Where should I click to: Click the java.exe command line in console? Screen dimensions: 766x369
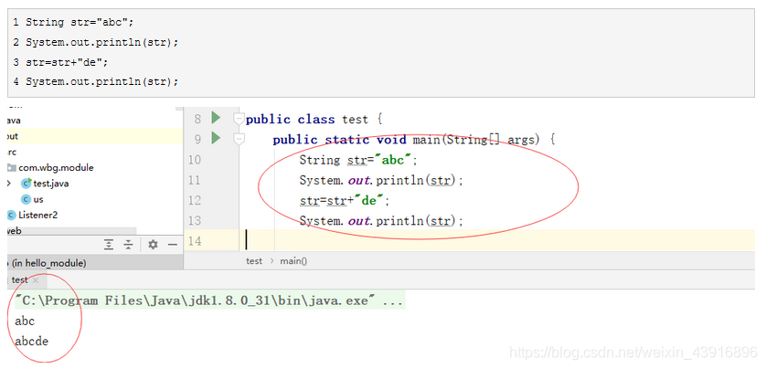[209, 300]
